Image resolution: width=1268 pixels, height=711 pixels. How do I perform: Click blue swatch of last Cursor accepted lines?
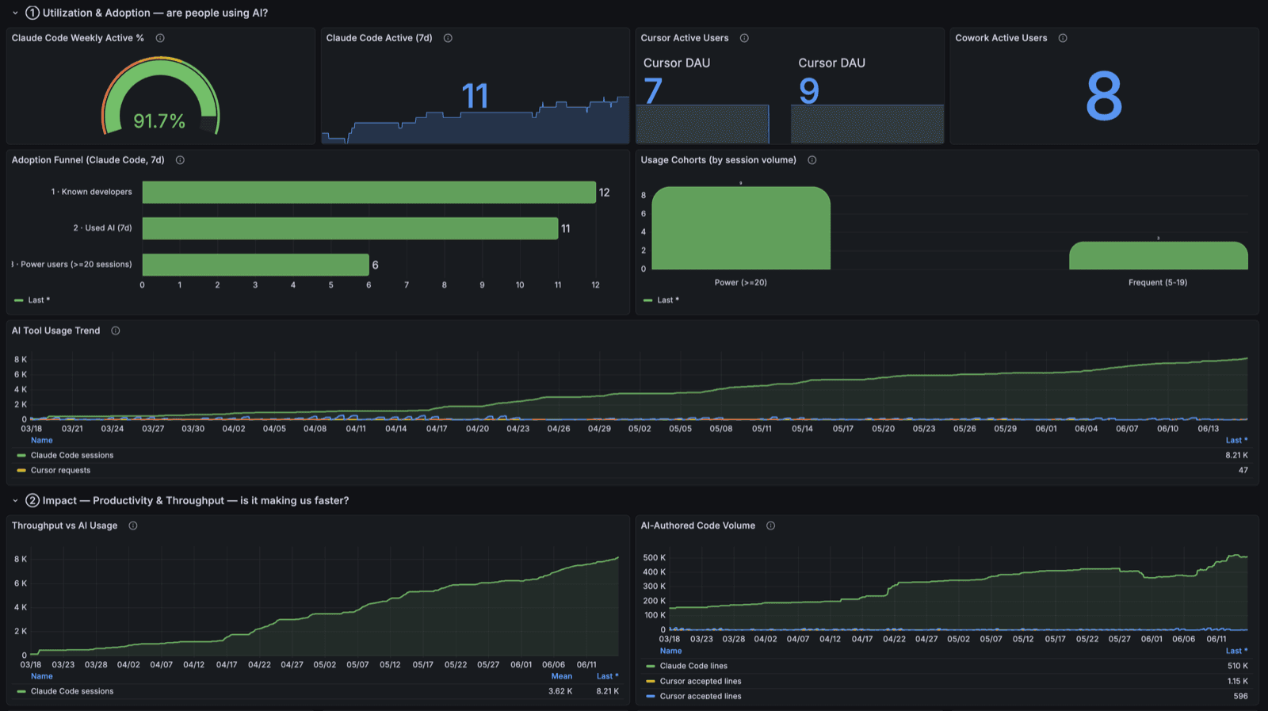[651, 697]
